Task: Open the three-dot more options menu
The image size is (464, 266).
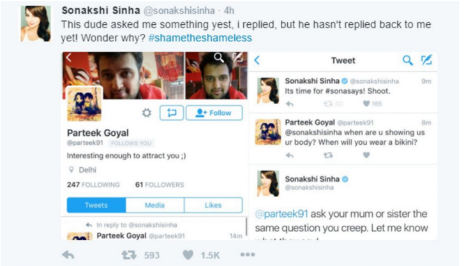Action: tap(247, 255)
